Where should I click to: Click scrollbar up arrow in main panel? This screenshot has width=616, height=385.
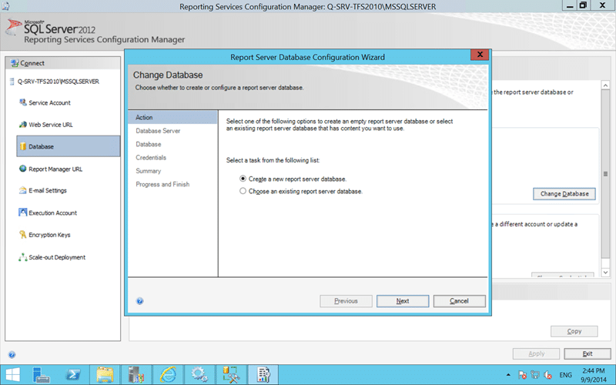point(605,85)
